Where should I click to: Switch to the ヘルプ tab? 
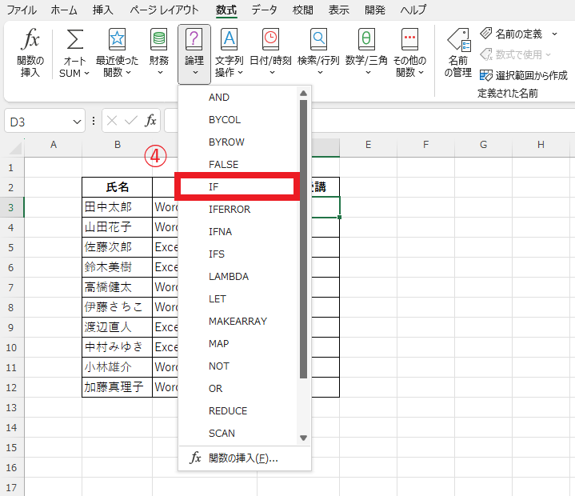pyautogui.click(x=413, y=10)
